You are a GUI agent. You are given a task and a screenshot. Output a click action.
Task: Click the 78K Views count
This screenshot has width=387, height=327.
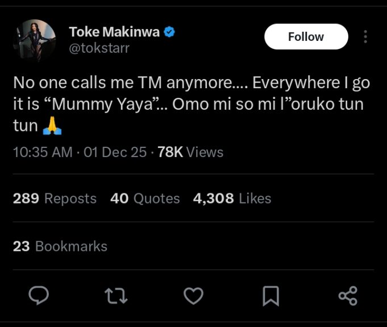click(x=190, y=152)
